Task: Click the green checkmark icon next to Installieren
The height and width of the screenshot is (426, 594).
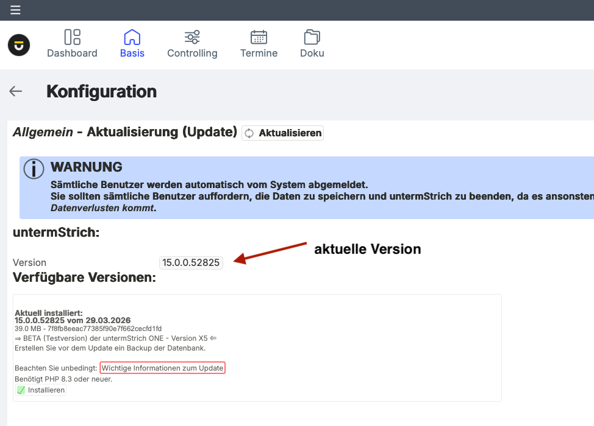Action: (21, 390)
